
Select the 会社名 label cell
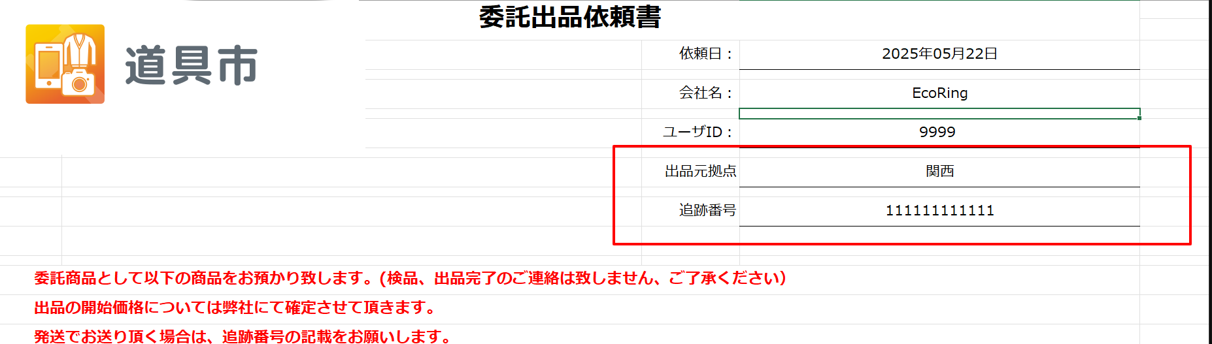[x=706, y=93]
